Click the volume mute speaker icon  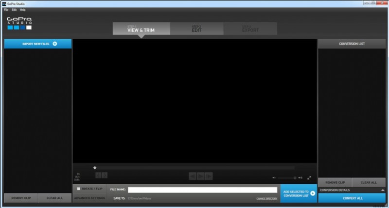pyautogui.click(x=274, y=178)
